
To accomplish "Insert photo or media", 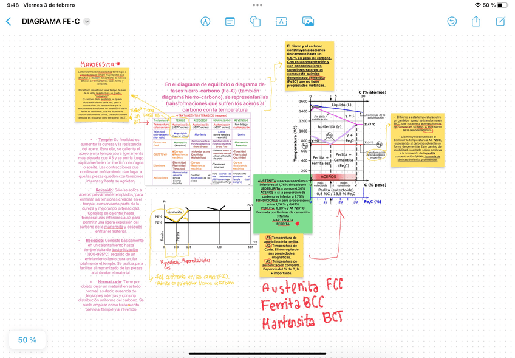I will pos(308,21).
